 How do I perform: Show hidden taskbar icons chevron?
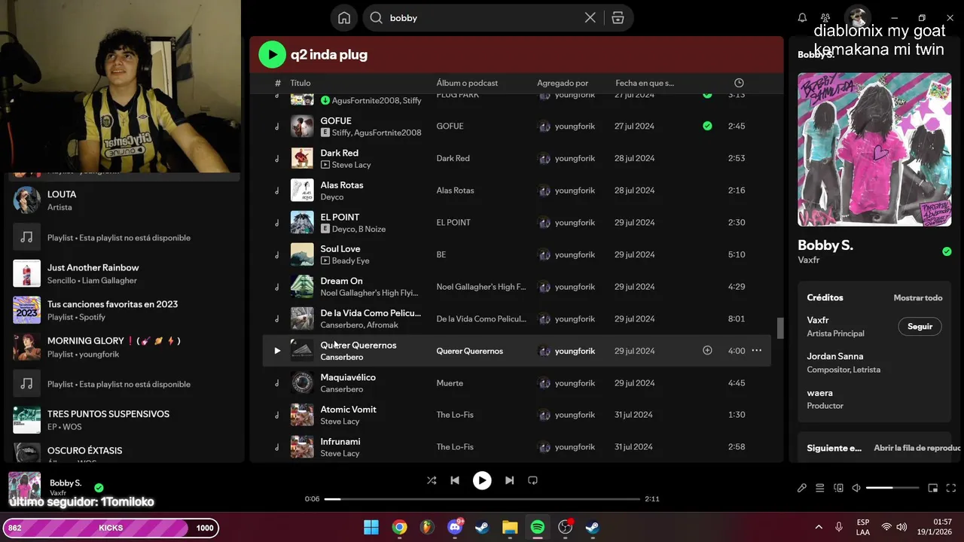tap(819, 527)
